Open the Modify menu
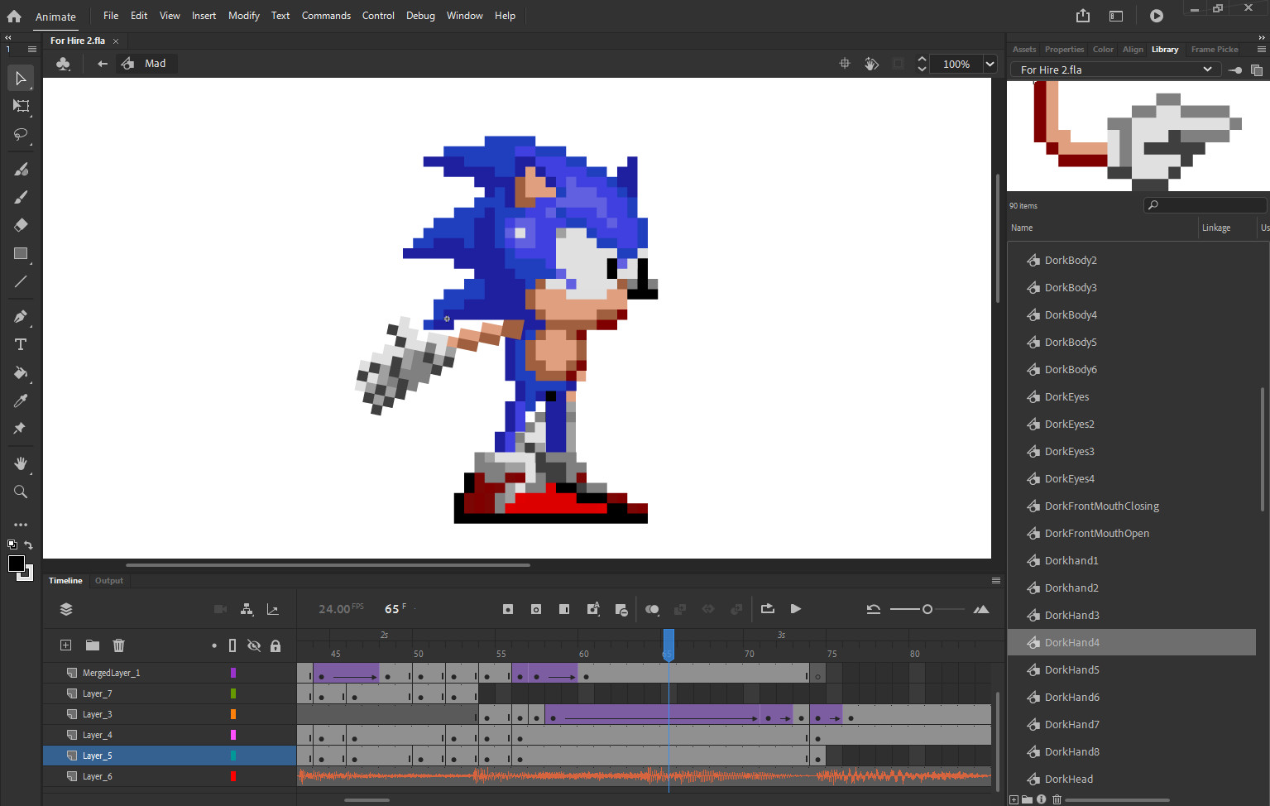1270x806 pixels. point(243,15)
